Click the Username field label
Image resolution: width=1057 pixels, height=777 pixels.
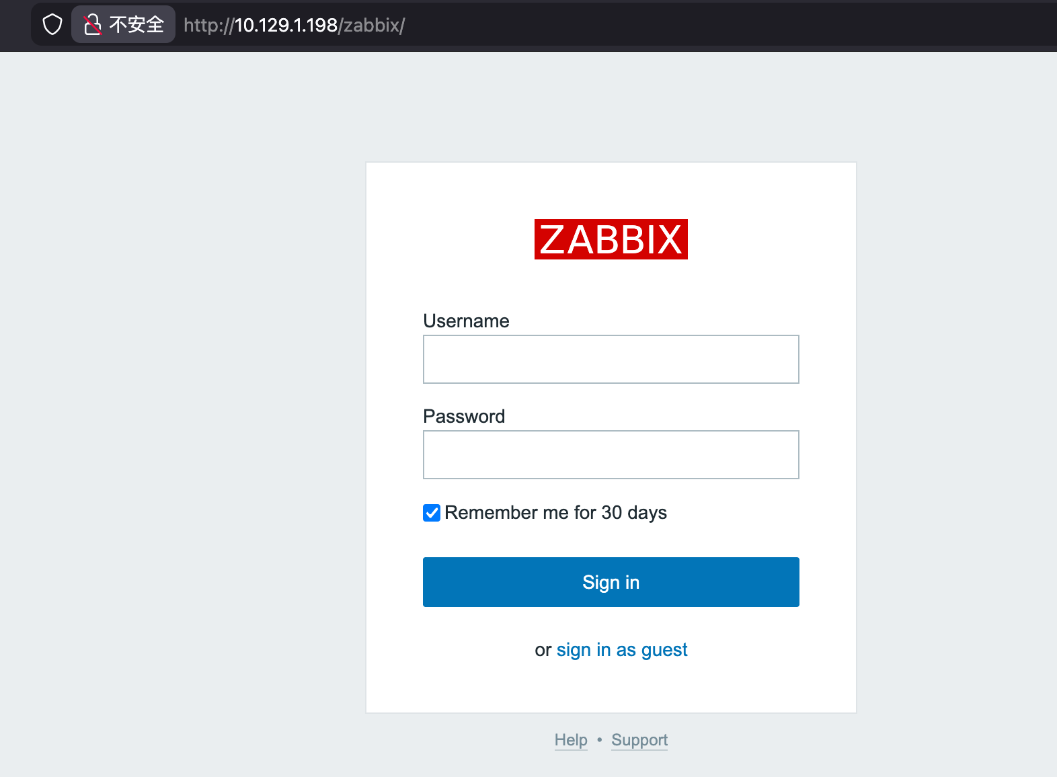466,321
